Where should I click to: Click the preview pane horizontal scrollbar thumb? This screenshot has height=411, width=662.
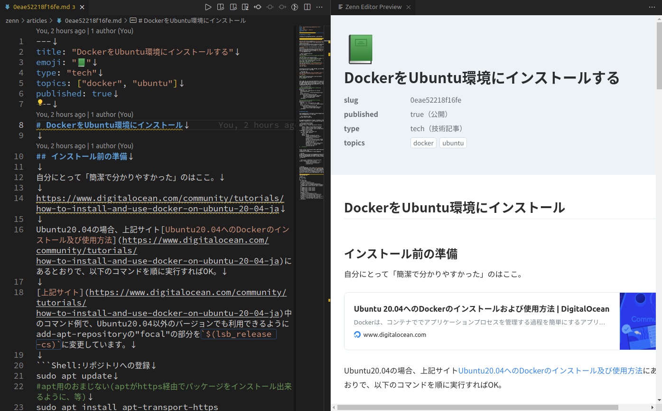tap(477, 408)
